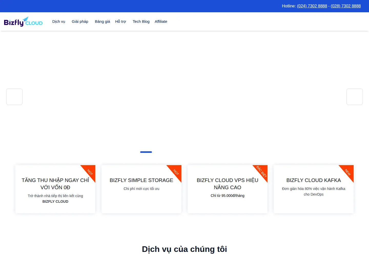Image resolution: width=369 pixels, height=256 pixels.
Task: Open the Tăng thu nhập affiliate card
Action: (55, 189)
